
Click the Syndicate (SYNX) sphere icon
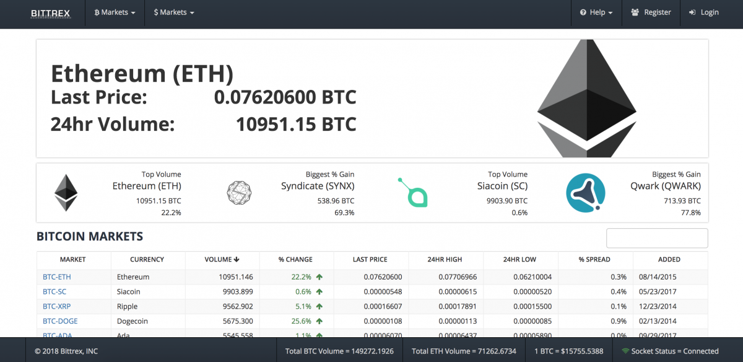point(239,193)
